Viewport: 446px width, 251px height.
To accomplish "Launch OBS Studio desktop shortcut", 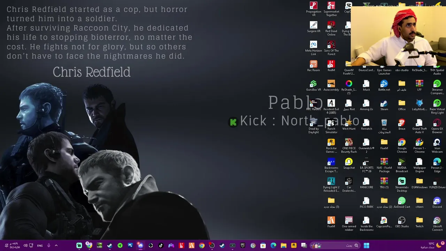I will [402, 222].
